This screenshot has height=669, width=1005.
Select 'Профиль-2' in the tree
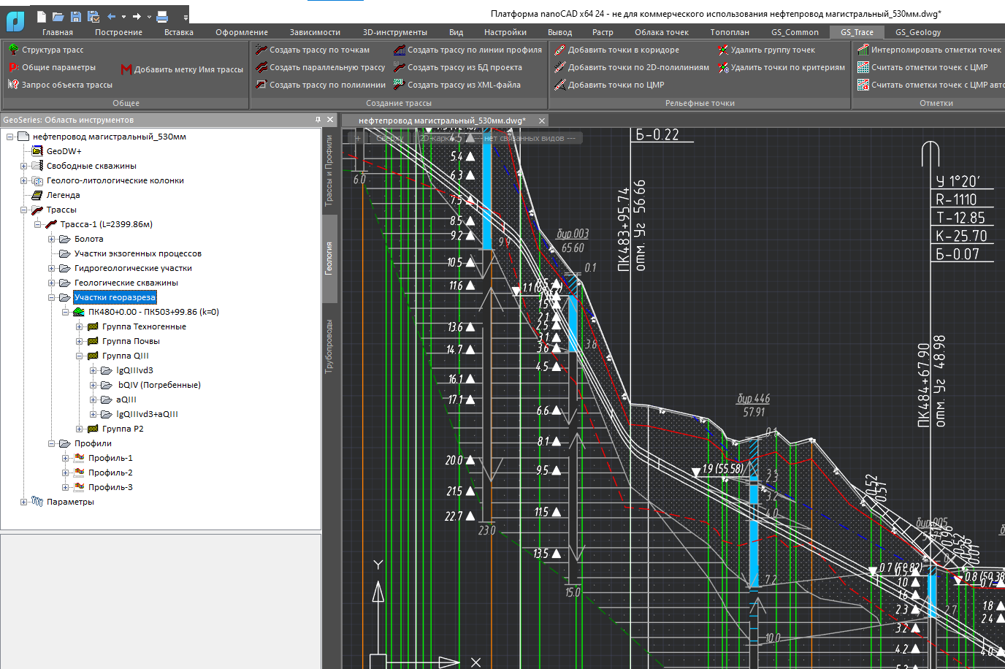click(110, 473)
